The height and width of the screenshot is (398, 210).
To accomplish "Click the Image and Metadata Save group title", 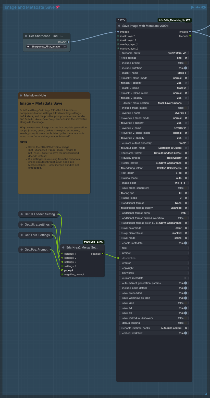I will click(30, 7).
